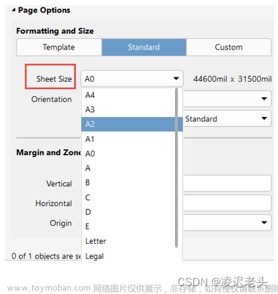Open the Sheet Size A0 dropdown arrow
This screenshot has width=278, height=294.
pyautogui.click(x=176, y=79)
